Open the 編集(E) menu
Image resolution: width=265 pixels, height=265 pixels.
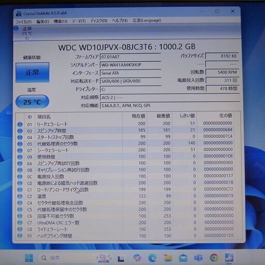pyautogui.click(x=43, y=22)
